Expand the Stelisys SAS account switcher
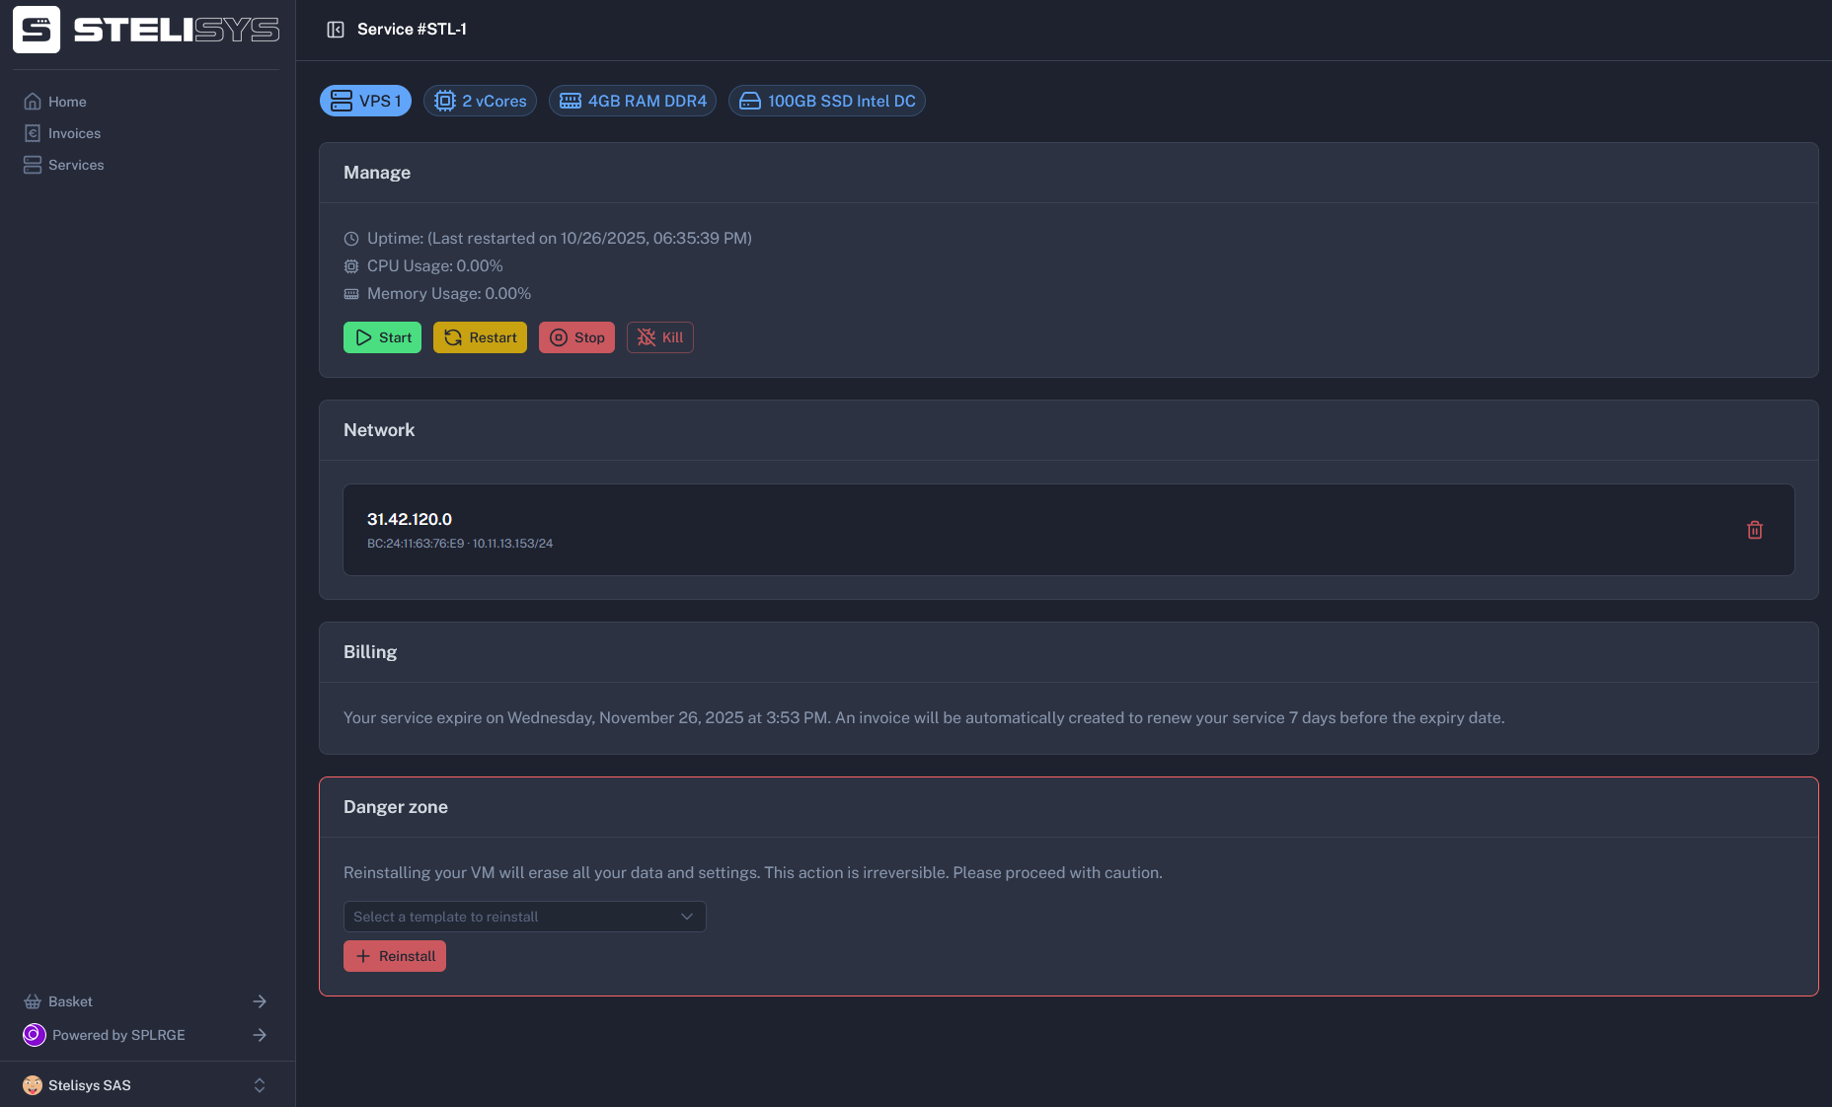 [260, 1085]
